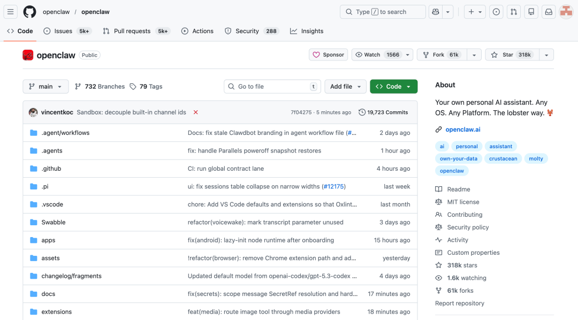Open the .agents folder

coord(52,150)
